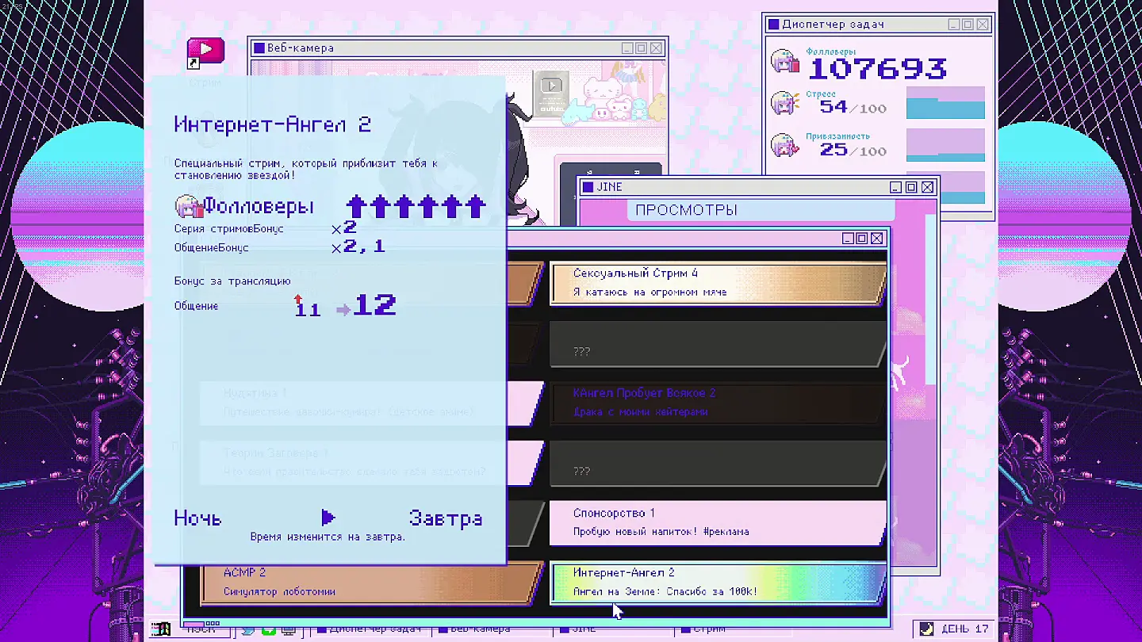
Task: Click the affection heart face icon
Action: tap(784, 146)
